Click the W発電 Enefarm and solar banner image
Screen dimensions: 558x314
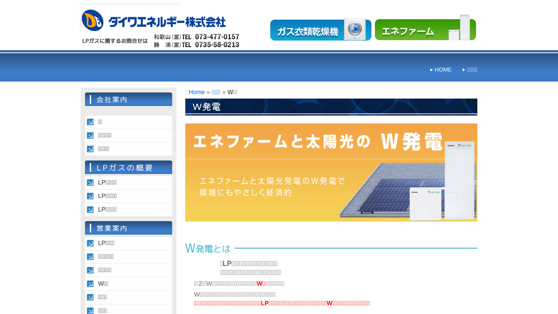pyautogui.click(x=331, y=172)
